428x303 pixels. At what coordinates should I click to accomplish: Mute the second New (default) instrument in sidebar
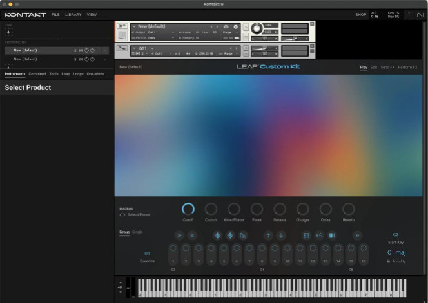[x=81, y=59]
